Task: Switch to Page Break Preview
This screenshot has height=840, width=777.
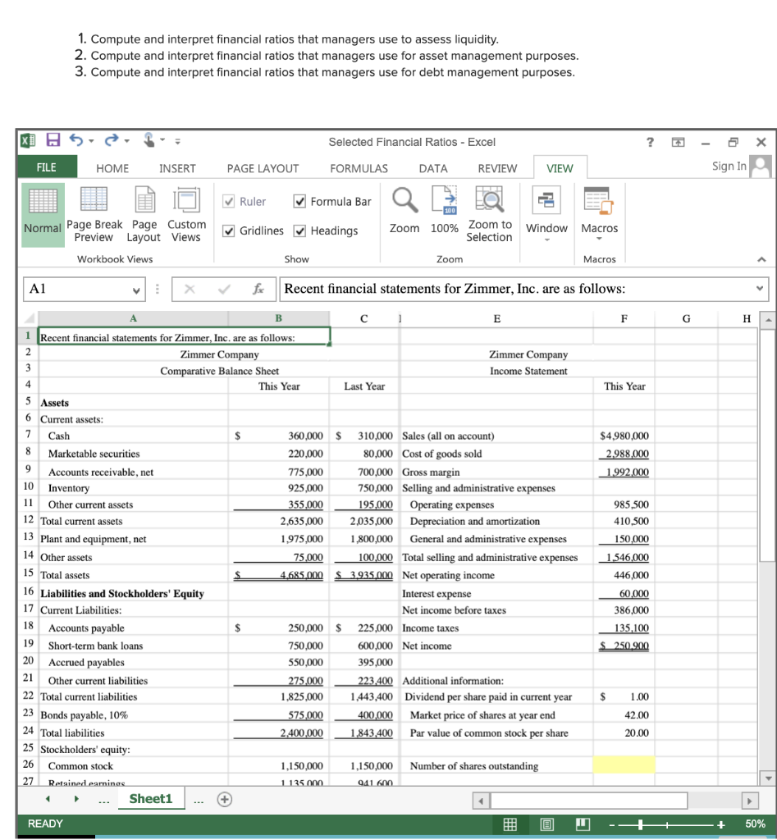Action: pos(94,214)
